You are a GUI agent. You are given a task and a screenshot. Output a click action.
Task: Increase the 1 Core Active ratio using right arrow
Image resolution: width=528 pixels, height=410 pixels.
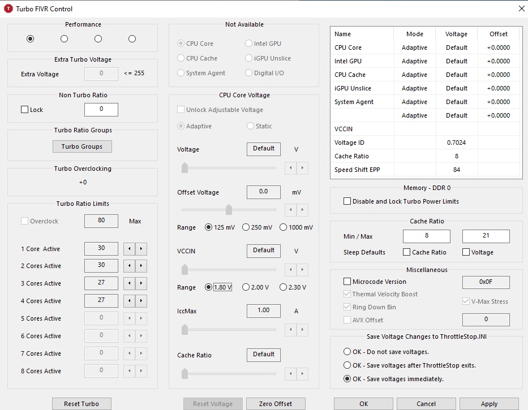point(141,249)
